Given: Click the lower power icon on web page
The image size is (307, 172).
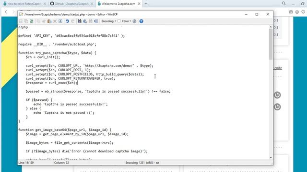Looking at the screenshot, I should point(277,107).
